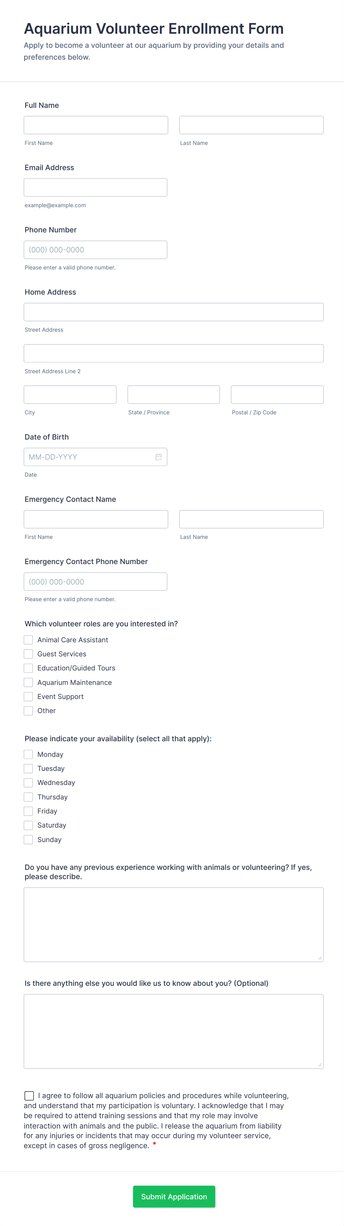Screen dimensions: 344x1226
Task: Check the policies agreement consent box
Action: tap(30, 1096)
